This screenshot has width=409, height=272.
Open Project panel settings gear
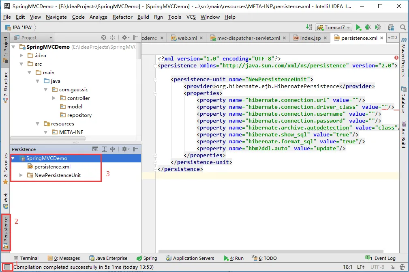[126, 38]
